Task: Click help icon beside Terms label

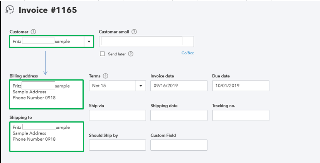Action: [106, 76]
